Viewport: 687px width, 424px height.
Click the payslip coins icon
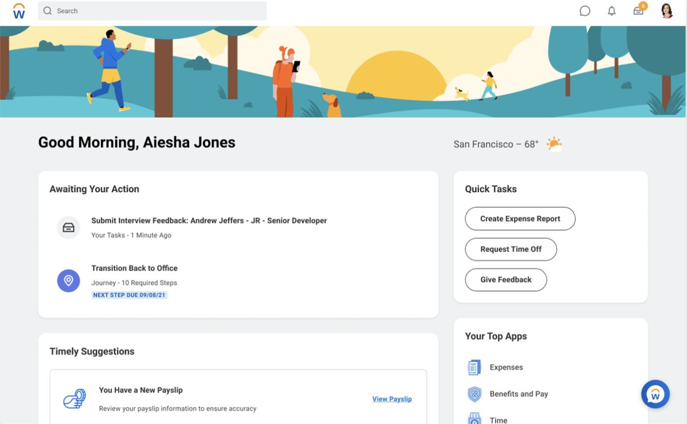[x=75, y=398]
